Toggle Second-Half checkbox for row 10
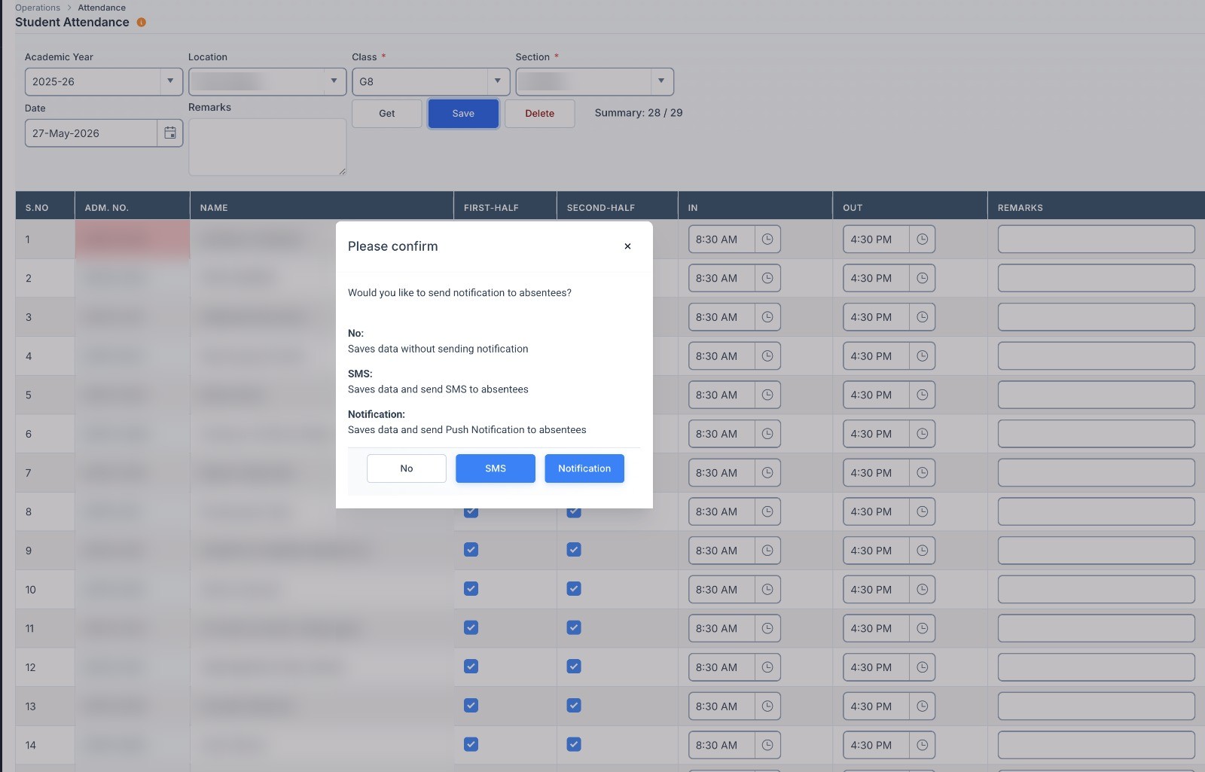 pos(574,589)
